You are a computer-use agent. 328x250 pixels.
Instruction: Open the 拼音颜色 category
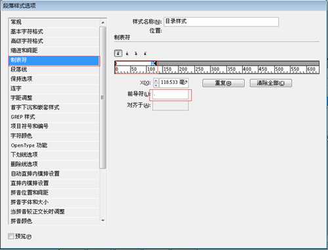[54, 221]
